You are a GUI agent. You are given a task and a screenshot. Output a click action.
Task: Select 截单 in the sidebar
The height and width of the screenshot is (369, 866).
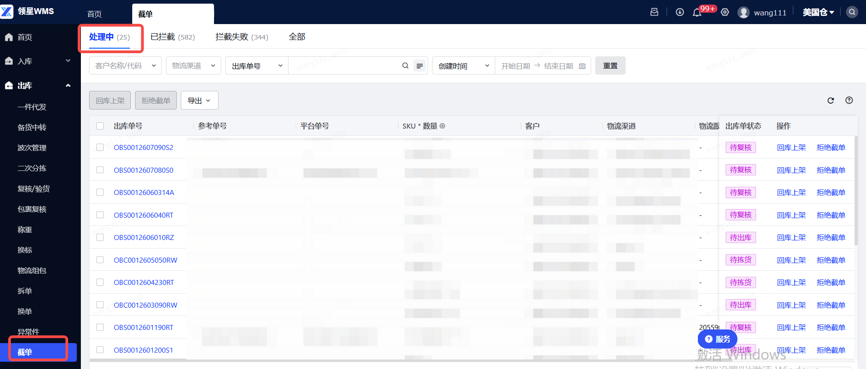click(x=38, y=352)
